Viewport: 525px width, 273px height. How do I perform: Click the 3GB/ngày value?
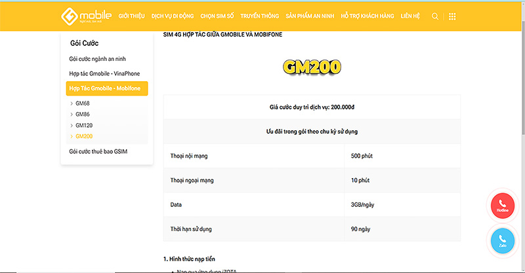coord(362,205)
